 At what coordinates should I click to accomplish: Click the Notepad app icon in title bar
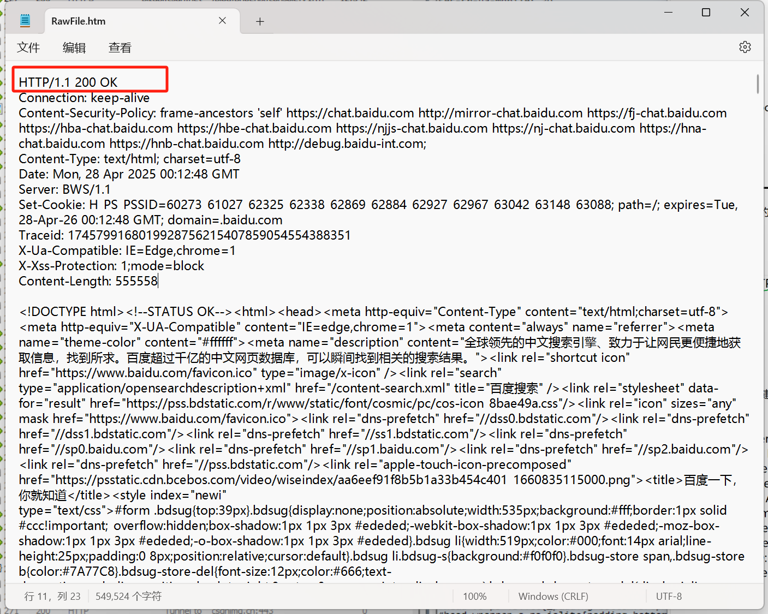click(x=25, y=21)
